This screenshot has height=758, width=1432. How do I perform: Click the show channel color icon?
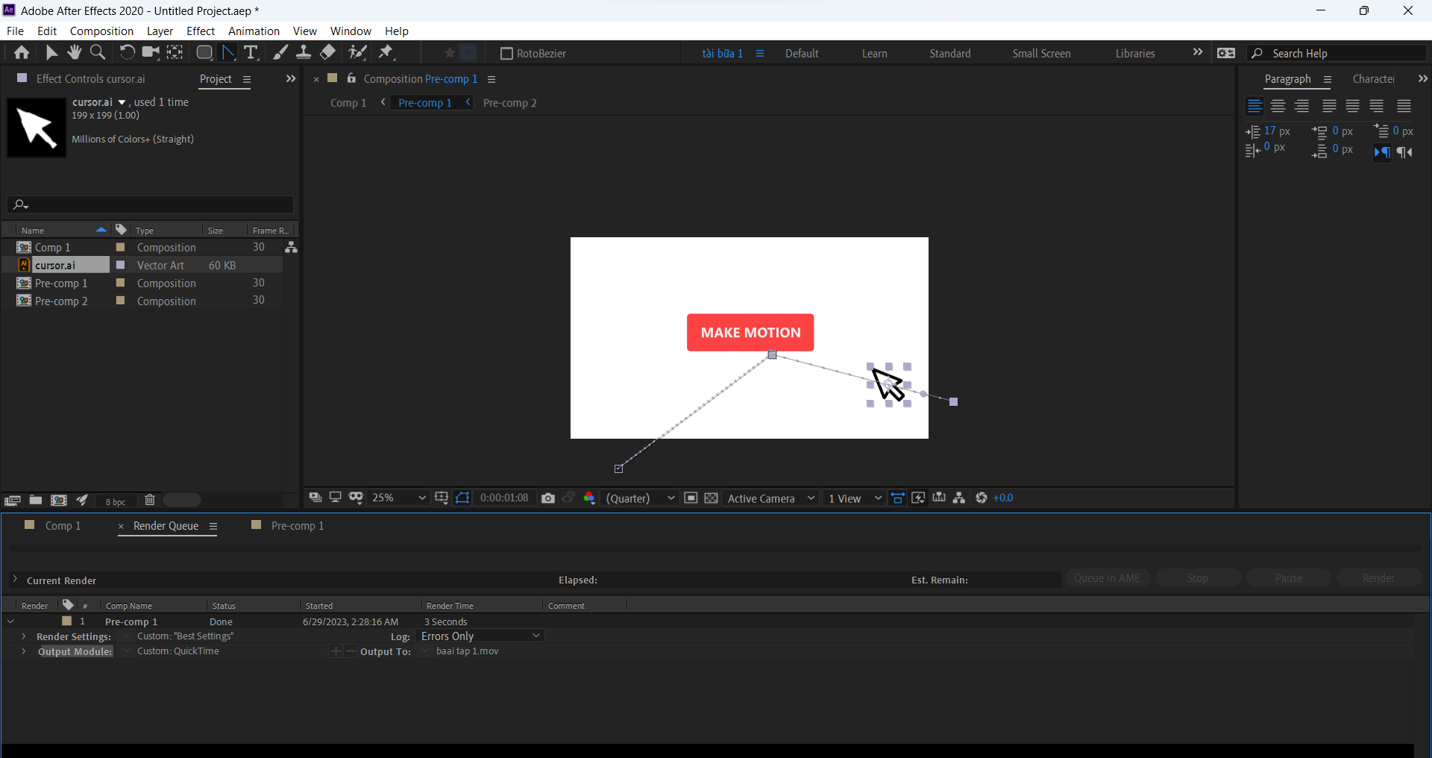point(589,498)
